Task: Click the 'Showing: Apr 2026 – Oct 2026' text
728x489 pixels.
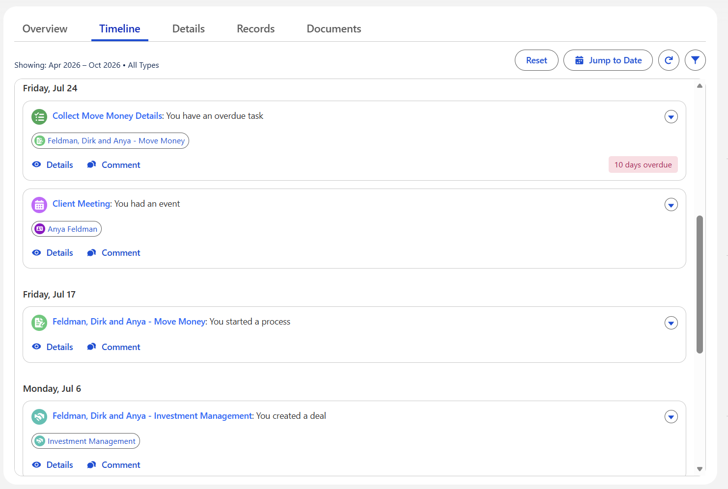Action: click(x=67, y=65)
